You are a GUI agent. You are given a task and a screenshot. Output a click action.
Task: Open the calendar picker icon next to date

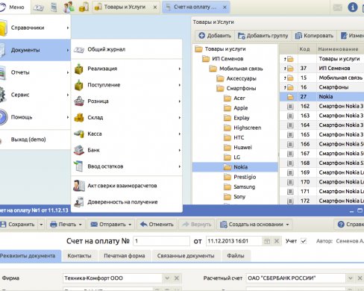click(267, 241)
